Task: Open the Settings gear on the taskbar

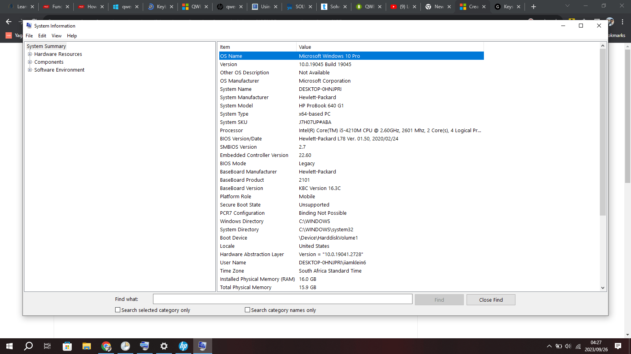Action: point(164,346)
